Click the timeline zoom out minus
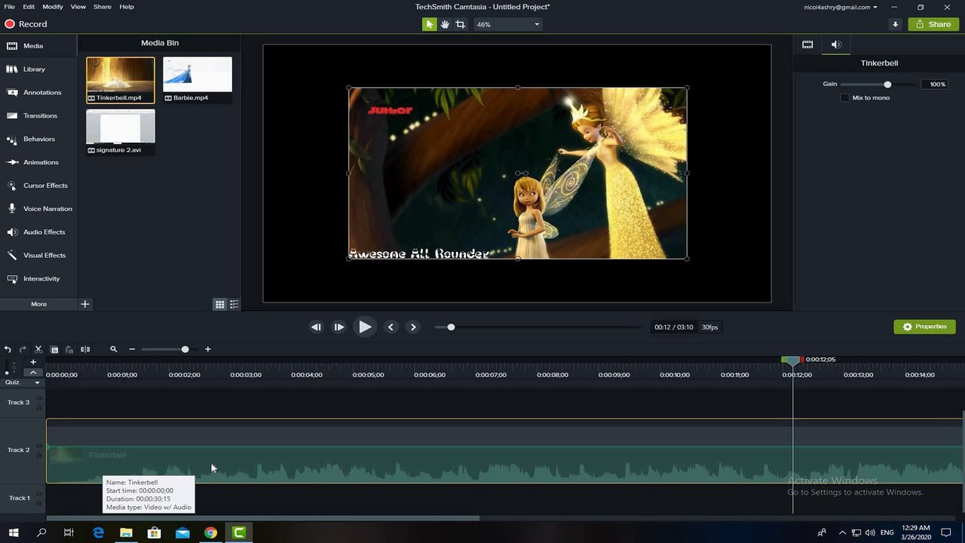 pos(132,349)
